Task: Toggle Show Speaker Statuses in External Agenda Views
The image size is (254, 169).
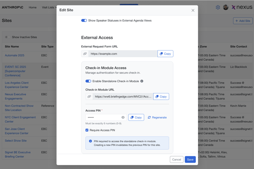Action: click(x=84, y=20)
